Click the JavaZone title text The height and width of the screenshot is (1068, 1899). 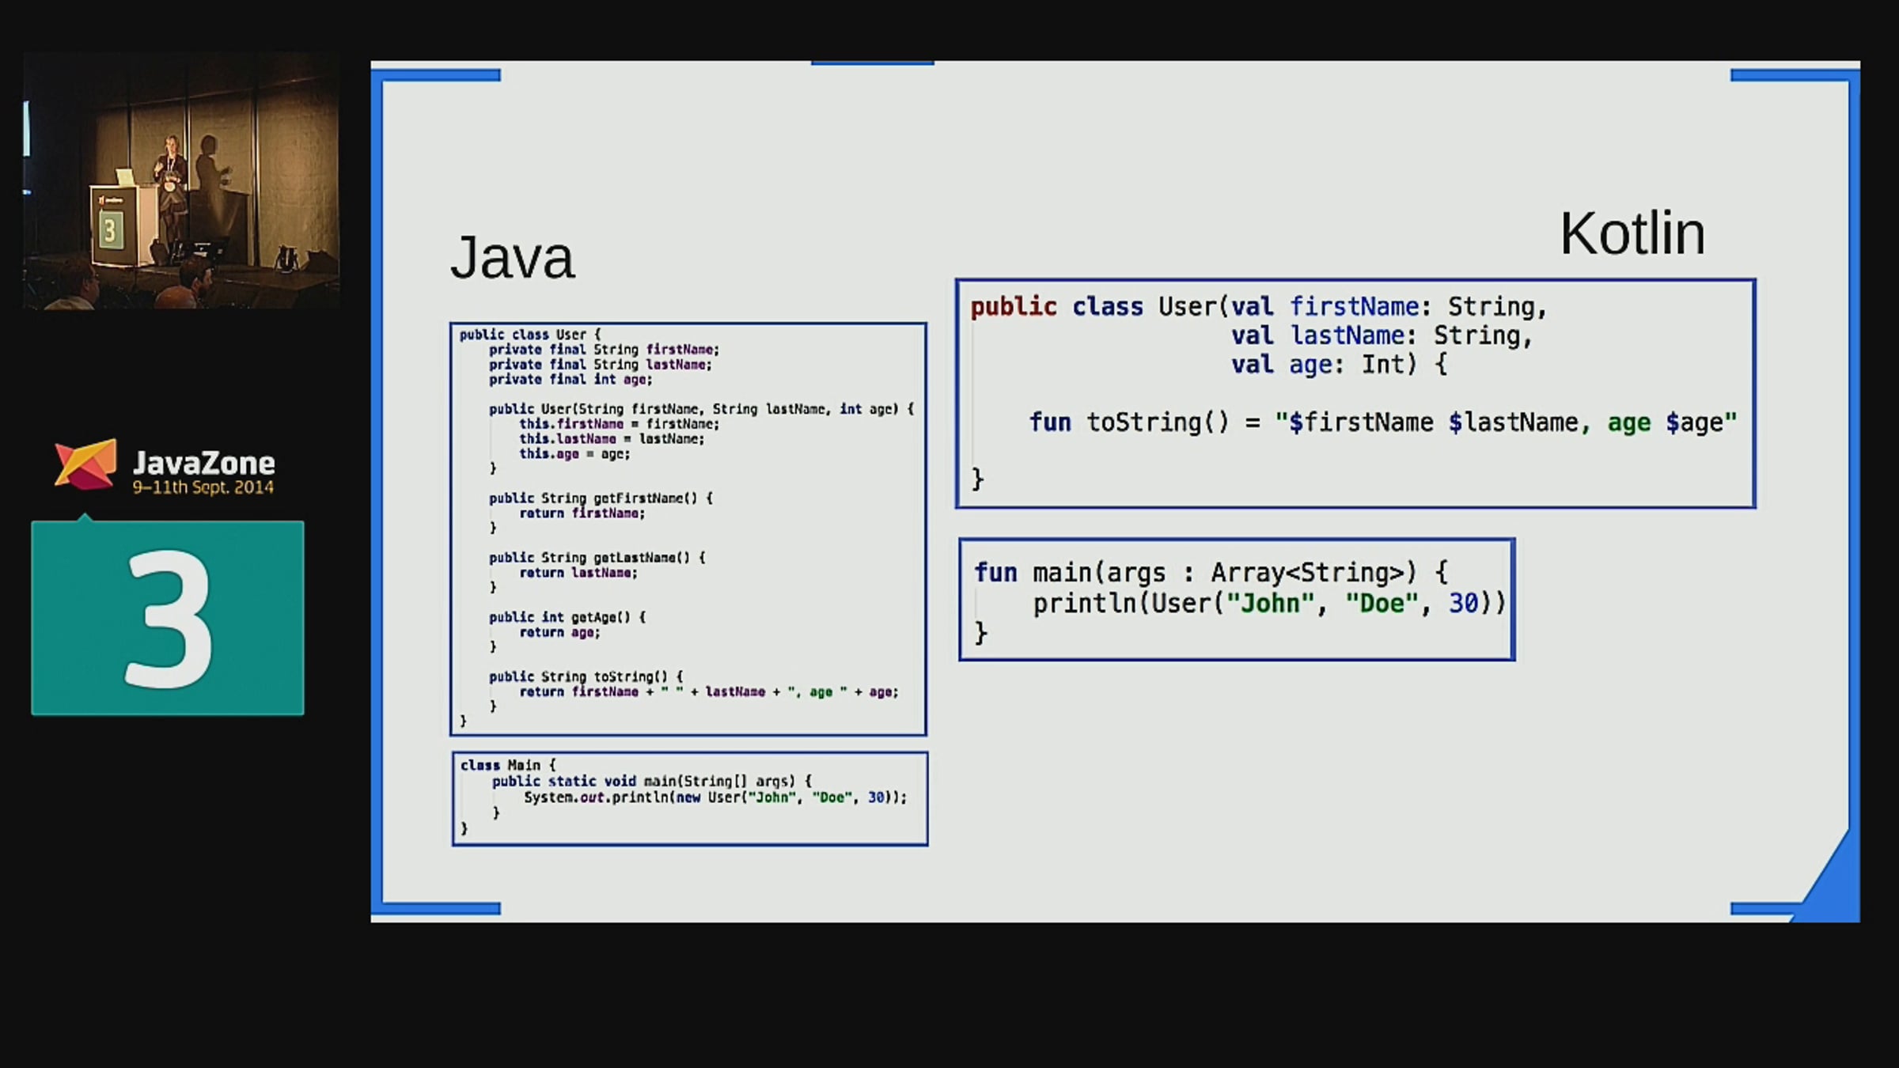204,463
